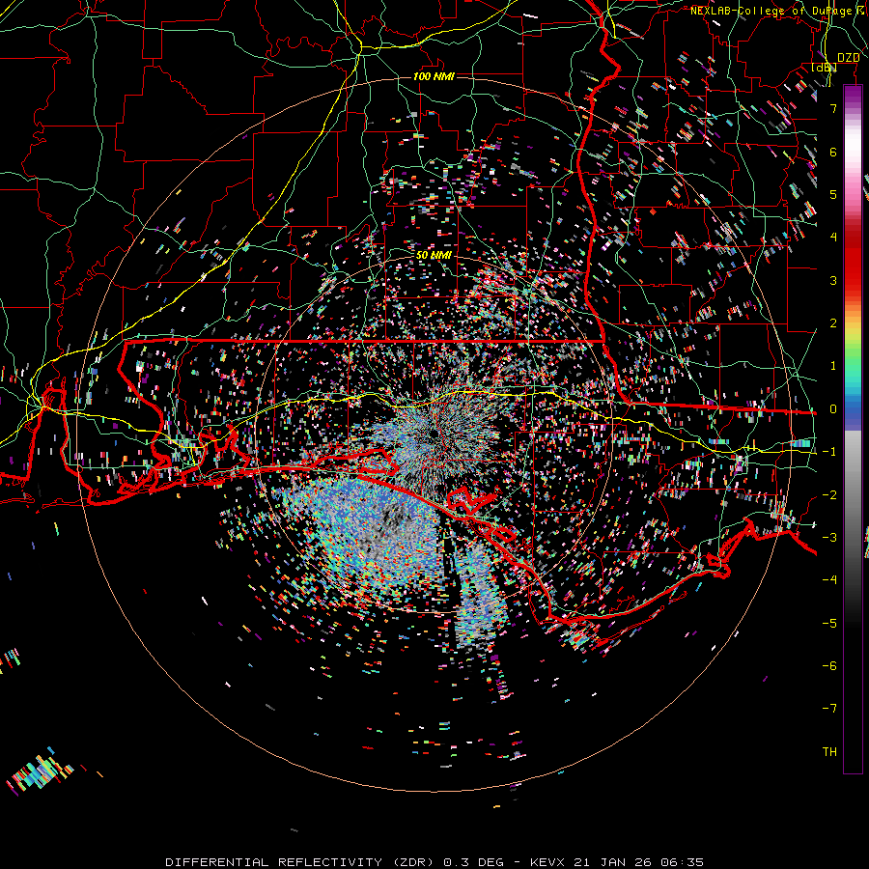This screenshot has width=869, height=869.
Task: Click the "-6" value on color scale
Action: (x=829, y=666)
